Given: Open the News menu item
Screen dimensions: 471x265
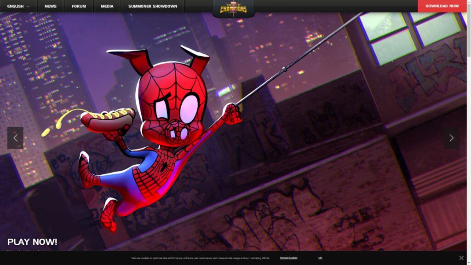Looking at the screenshot, I should tap(51, 6).
